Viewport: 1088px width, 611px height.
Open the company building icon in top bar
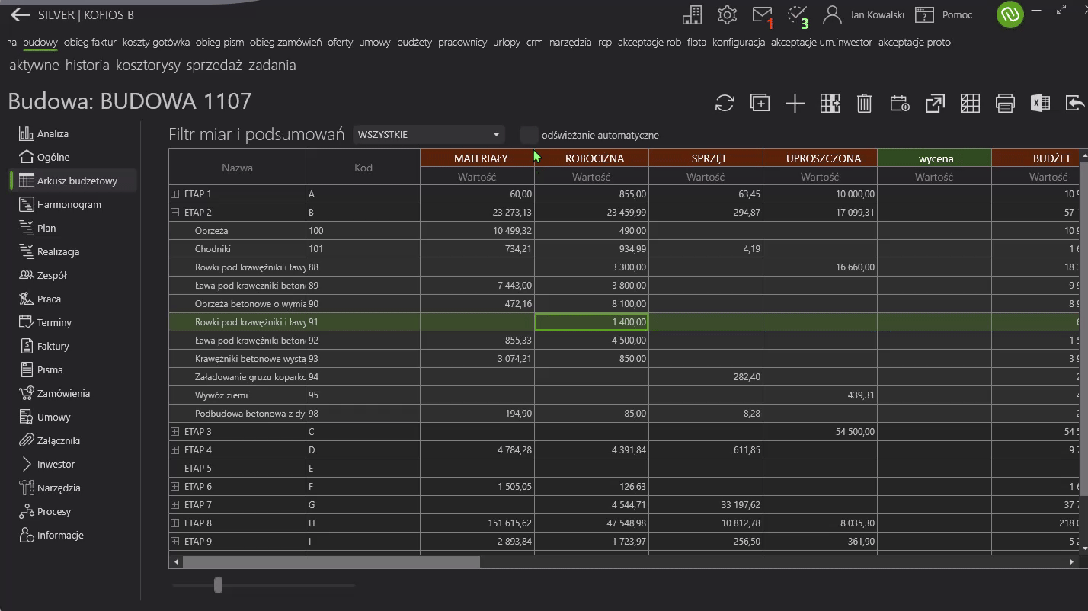coord(692,14)
